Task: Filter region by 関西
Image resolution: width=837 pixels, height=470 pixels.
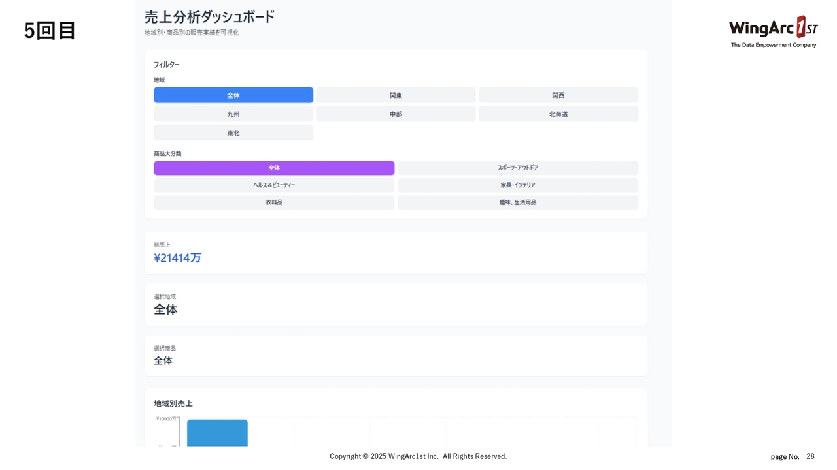Action: [558, 95]
